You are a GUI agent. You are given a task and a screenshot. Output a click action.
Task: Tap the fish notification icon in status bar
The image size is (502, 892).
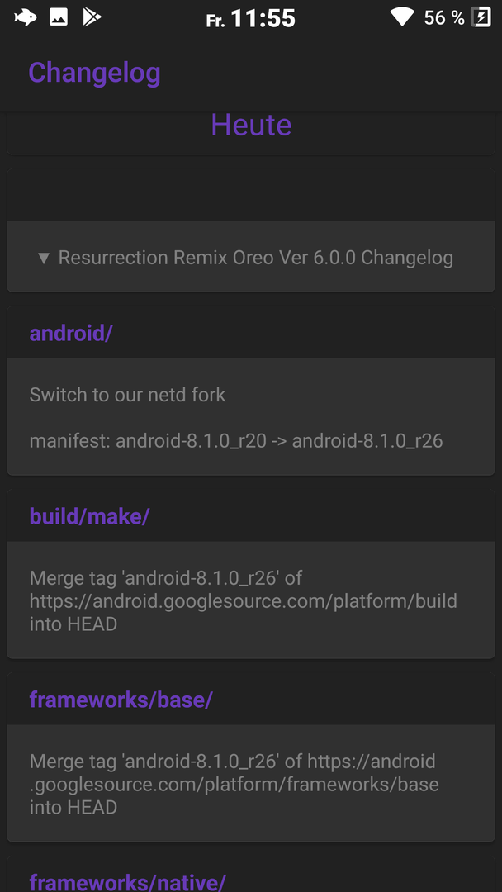(25, 17)
